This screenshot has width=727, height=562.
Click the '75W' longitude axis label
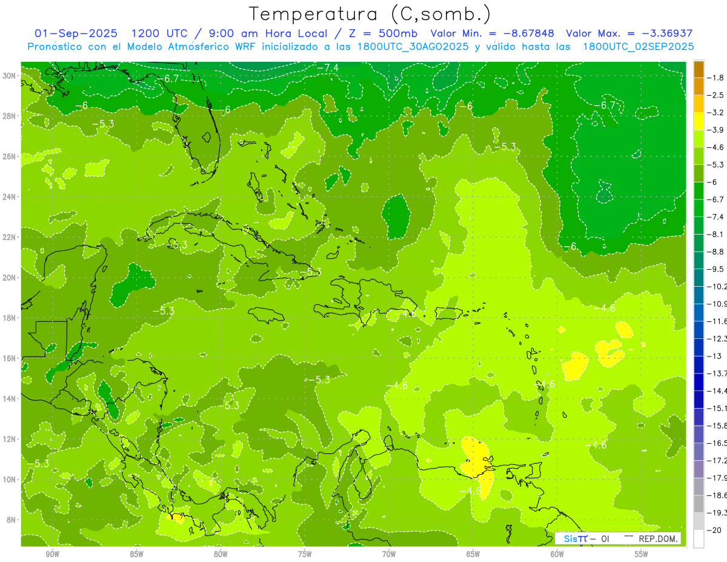tap(305, 554)
